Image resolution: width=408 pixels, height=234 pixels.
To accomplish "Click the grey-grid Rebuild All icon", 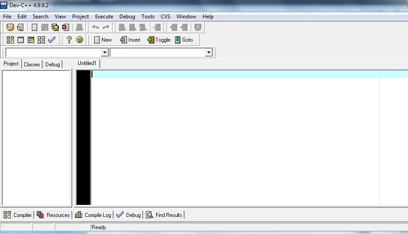I will [41, 40].
